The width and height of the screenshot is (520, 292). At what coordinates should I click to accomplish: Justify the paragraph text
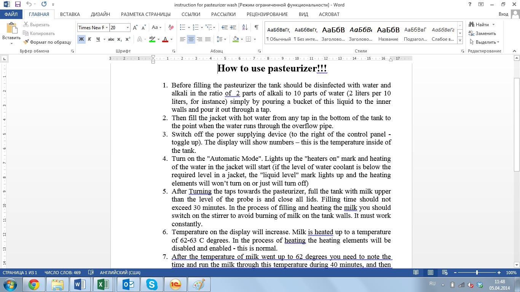(208, 39)
